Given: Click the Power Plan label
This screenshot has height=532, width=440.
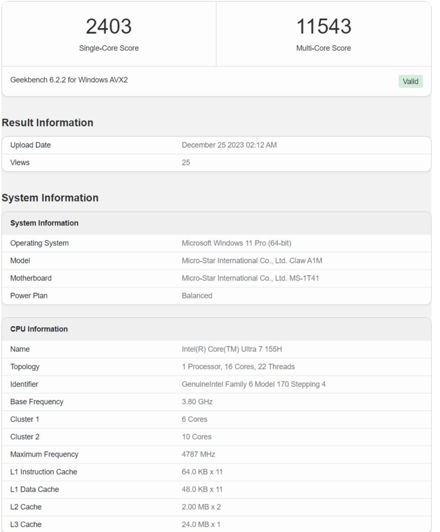Looking at the screenshot, I should click(29, 296).
